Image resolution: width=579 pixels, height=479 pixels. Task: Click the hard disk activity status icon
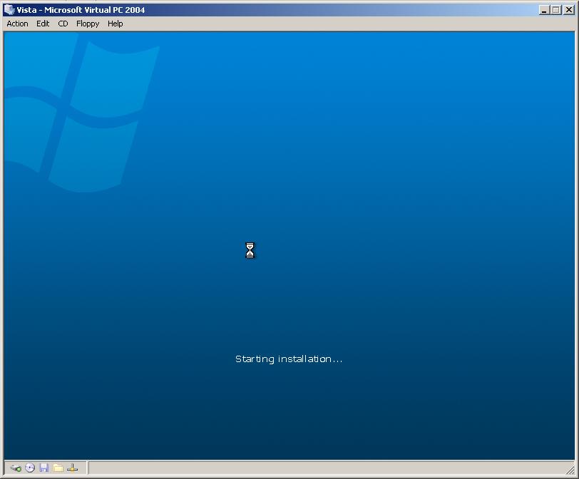[16, 468]
